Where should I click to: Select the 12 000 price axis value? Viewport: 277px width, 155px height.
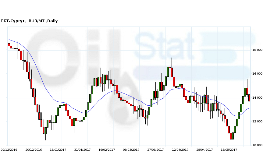(x=257, y=122)
